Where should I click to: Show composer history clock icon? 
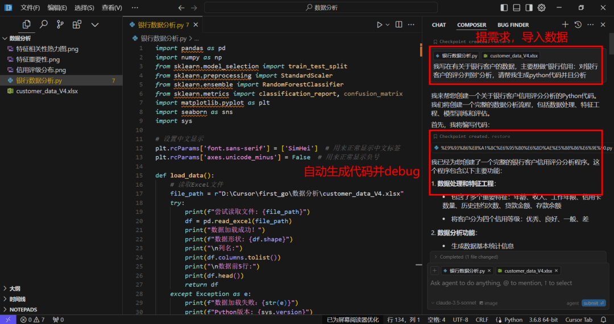578,24
